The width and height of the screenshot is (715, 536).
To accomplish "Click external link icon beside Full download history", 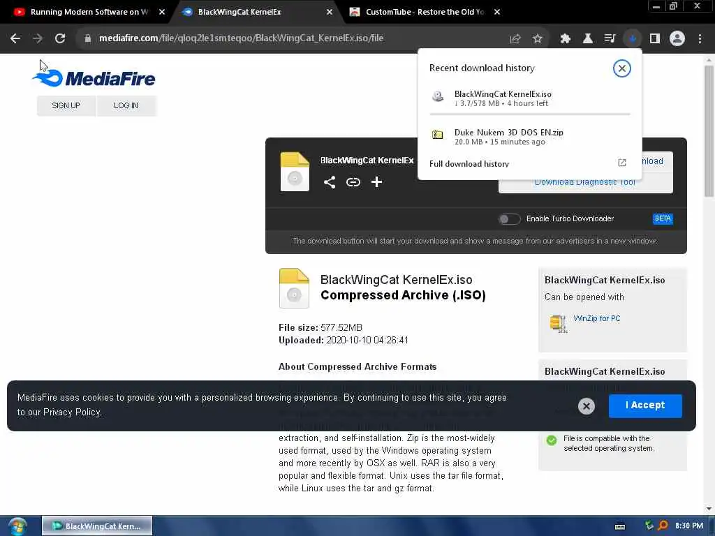I will (622, 163).
